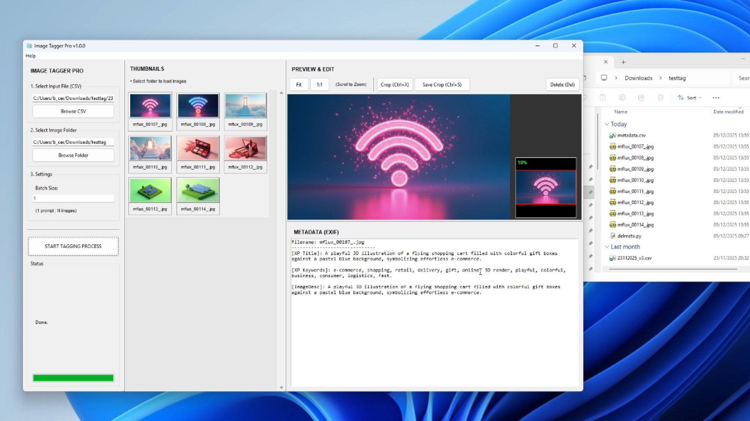Click the Browse CSV button

[x=73, y=111]
